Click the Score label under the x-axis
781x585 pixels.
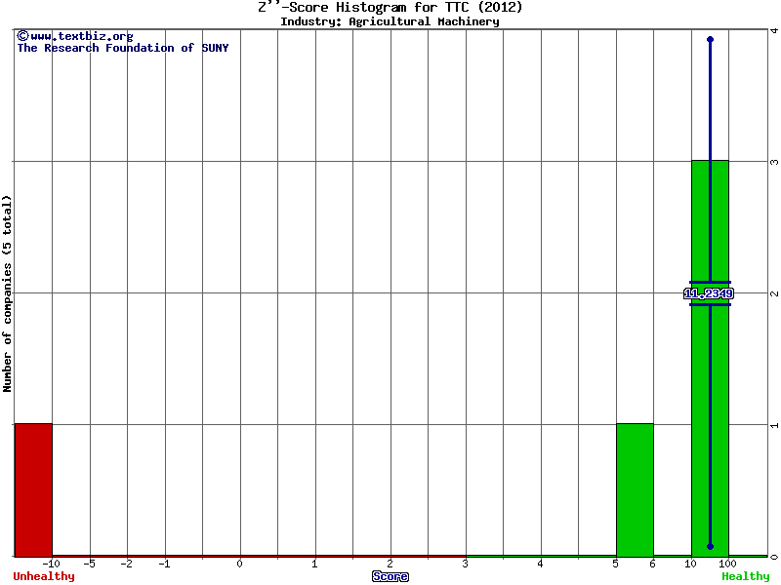pyautogui.click(x=390, y=576)
